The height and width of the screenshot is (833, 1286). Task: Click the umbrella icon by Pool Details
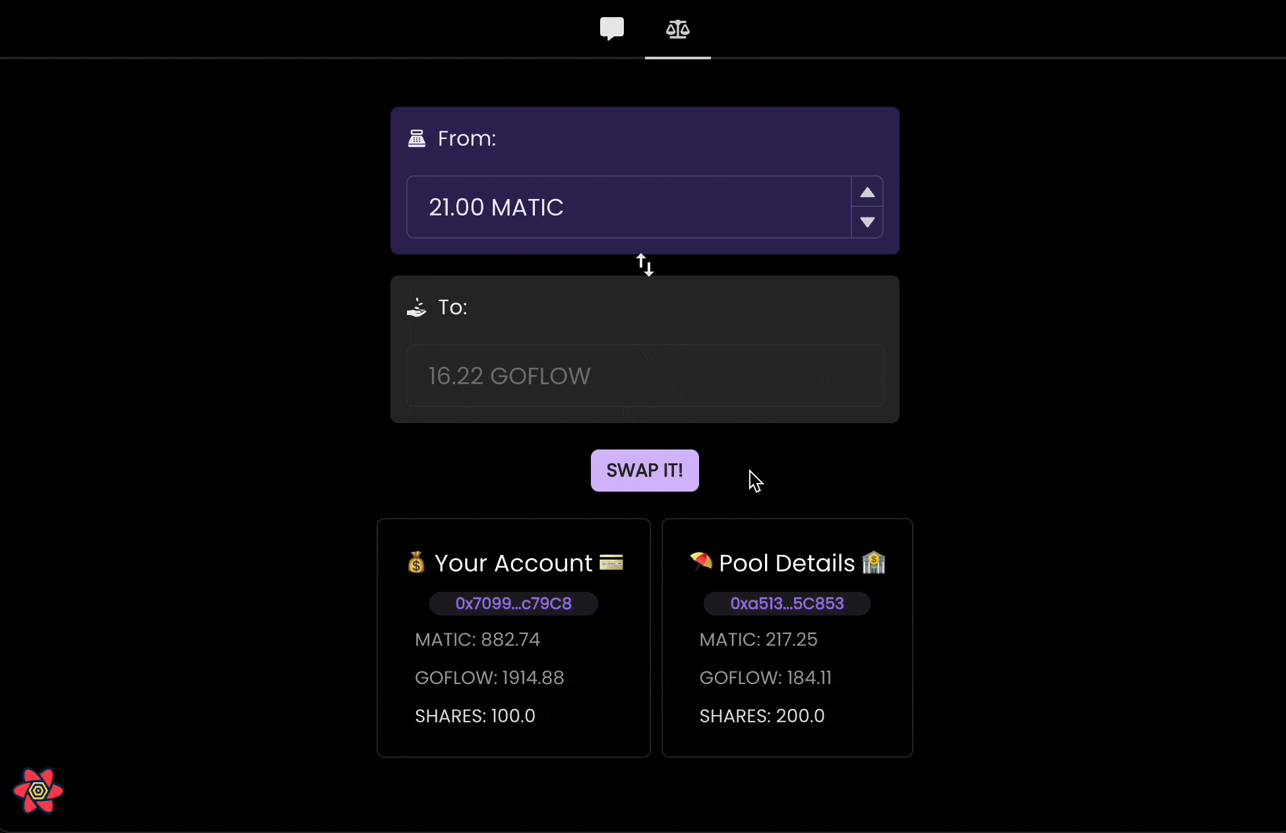[701, 561]
